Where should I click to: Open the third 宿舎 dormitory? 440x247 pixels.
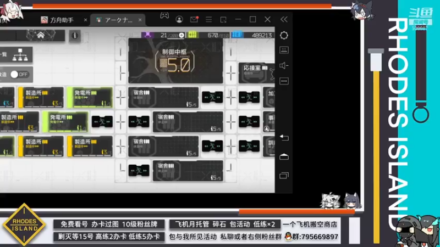point(163,146)
